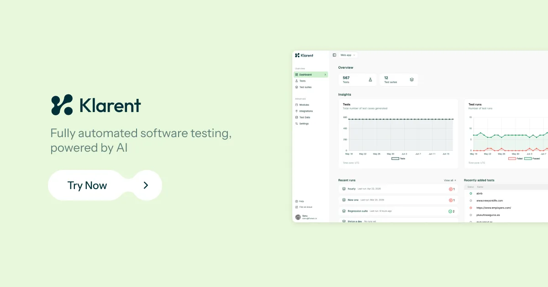548x287 pixels.
Task: Click the status circle next to www.newyorklife.com
Action: coord(470,200)
